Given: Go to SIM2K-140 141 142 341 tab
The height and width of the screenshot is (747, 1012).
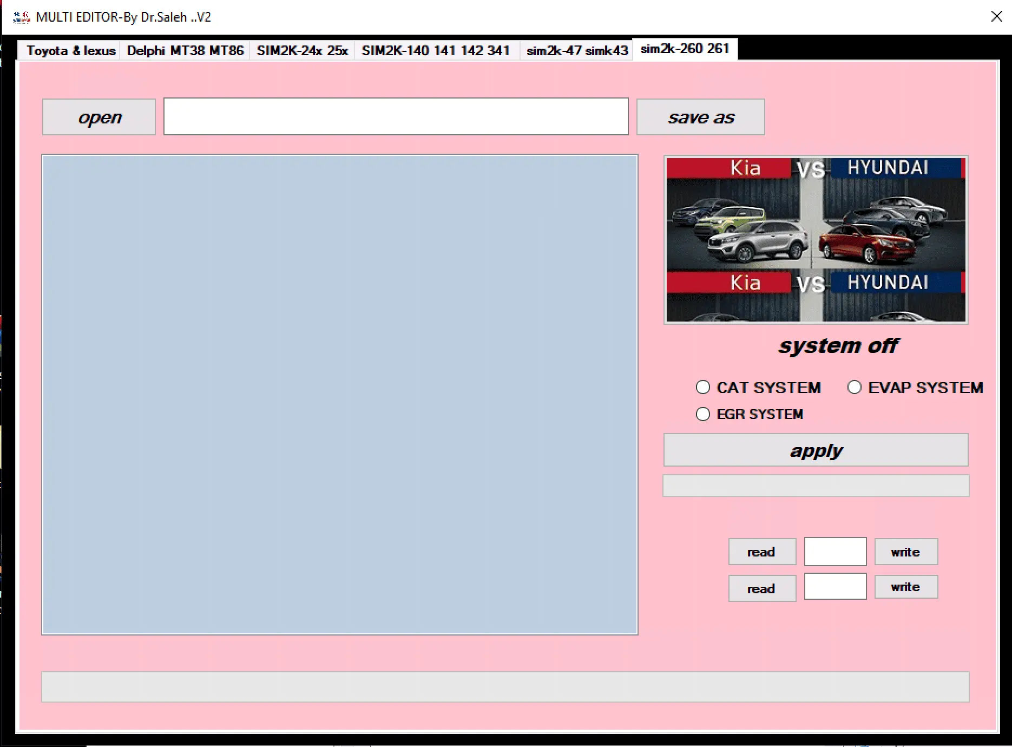Looking at the screenshot, I should pos(436,51).
